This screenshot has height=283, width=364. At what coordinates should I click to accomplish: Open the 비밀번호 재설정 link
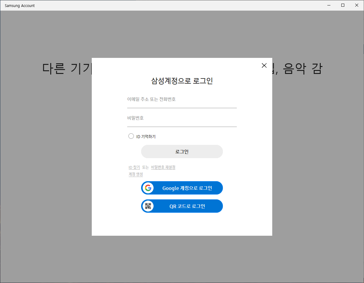[163, 167]
